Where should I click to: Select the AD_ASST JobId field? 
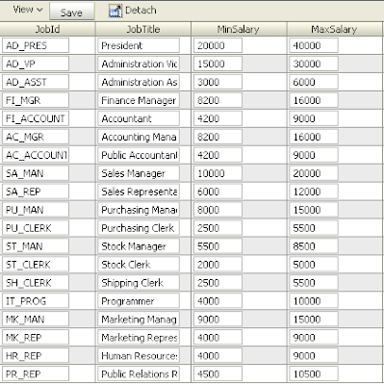[x=36, y=82]
